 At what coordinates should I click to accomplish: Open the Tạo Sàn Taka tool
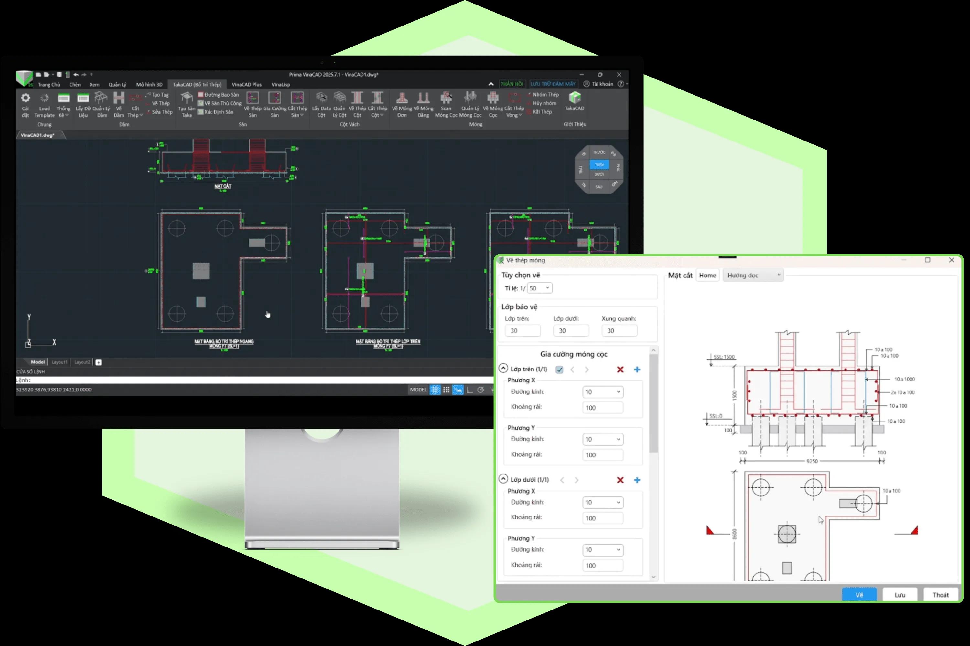[x=187, y=98]
